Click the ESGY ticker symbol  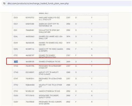[x=16, y=24]
